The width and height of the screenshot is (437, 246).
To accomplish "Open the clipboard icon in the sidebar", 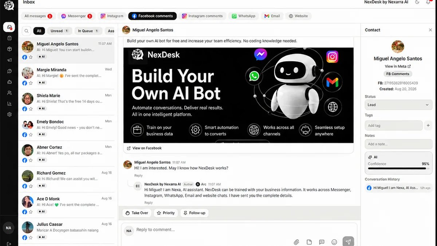I will [9, 38].
